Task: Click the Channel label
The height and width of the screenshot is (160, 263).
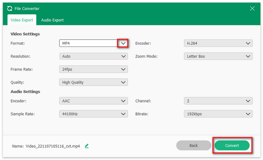Action: pos(143,101)
